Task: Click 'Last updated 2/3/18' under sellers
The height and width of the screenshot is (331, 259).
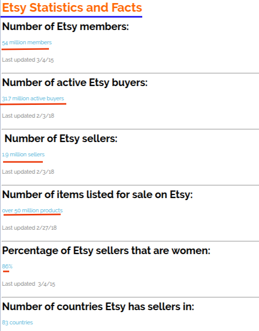Action: click(28, 172)
